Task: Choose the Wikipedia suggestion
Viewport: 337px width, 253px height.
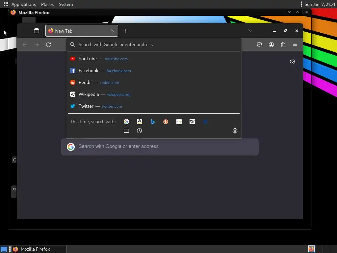Action: click(x=154, y=94)
